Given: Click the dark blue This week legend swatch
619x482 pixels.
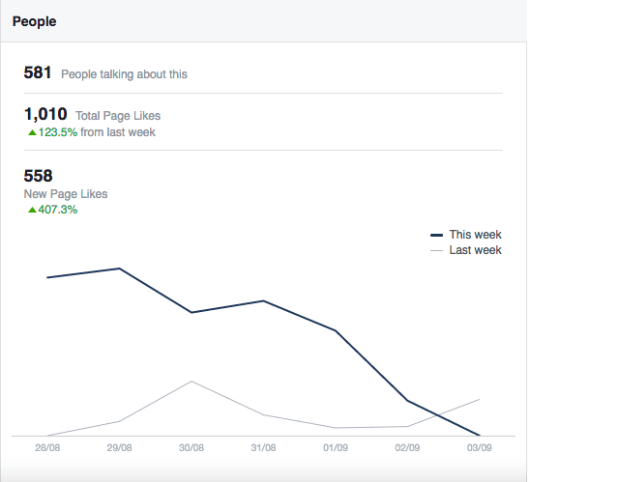Looking at the screenshot, I should (x=436, y=235).
